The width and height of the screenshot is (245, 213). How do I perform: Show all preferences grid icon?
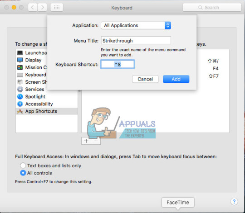pyautogui.click(x=57, y=7)
